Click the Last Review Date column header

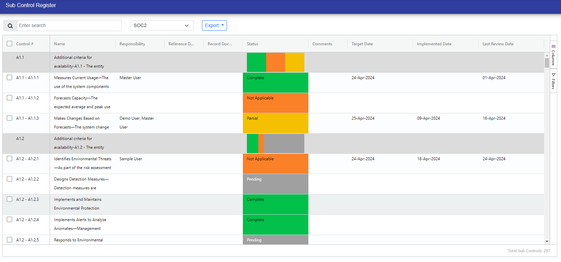pos(498,44)
